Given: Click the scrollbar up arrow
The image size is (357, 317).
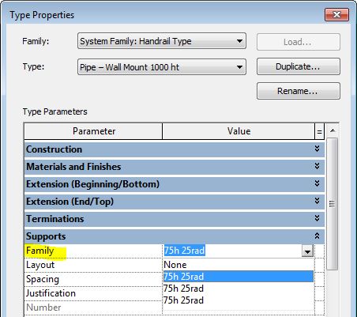Looking at the screenshot, I should pos(333,130).
